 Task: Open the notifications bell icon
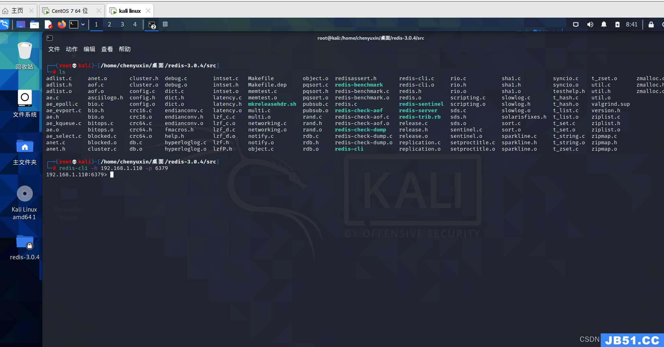[x=604, y=24]
